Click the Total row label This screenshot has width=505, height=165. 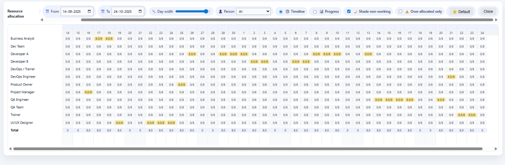point(14,130)
